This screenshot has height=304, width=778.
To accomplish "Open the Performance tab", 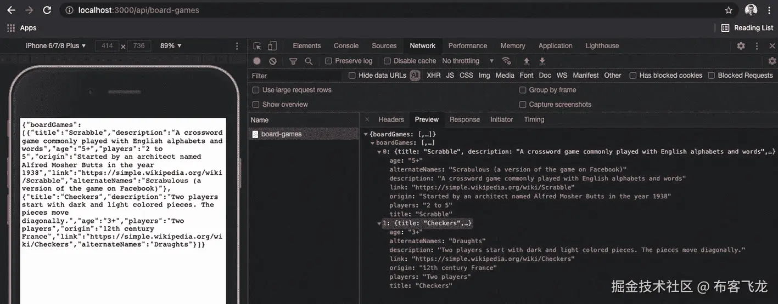I will tap(468, 46).
